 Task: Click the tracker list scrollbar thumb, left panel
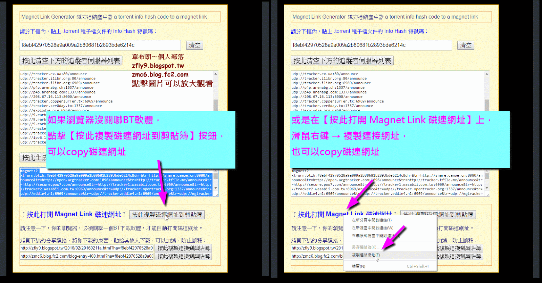(215, 105)
